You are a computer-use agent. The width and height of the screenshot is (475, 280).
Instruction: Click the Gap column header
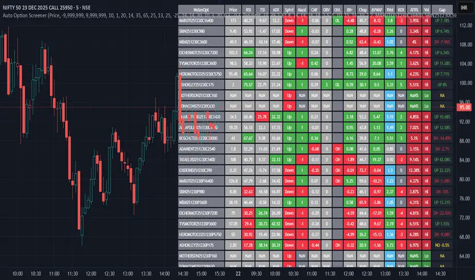442,10
